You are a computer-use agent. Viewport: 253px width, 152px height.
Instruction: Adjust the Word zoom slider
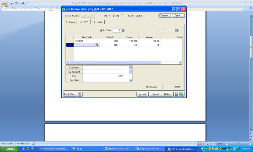[x=238, y=144]
